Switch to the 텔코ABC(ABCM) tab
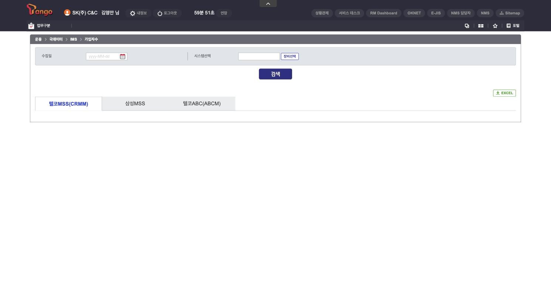This screenshot has width=551, height=300. [x=202, y=103]
